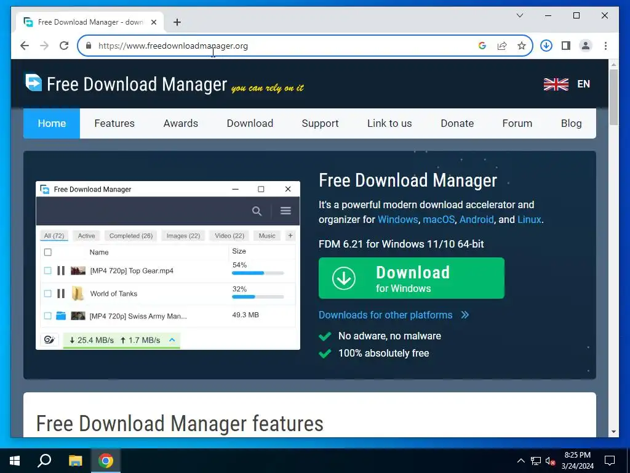Toggle the snail speed mode icon

point(49,340)
